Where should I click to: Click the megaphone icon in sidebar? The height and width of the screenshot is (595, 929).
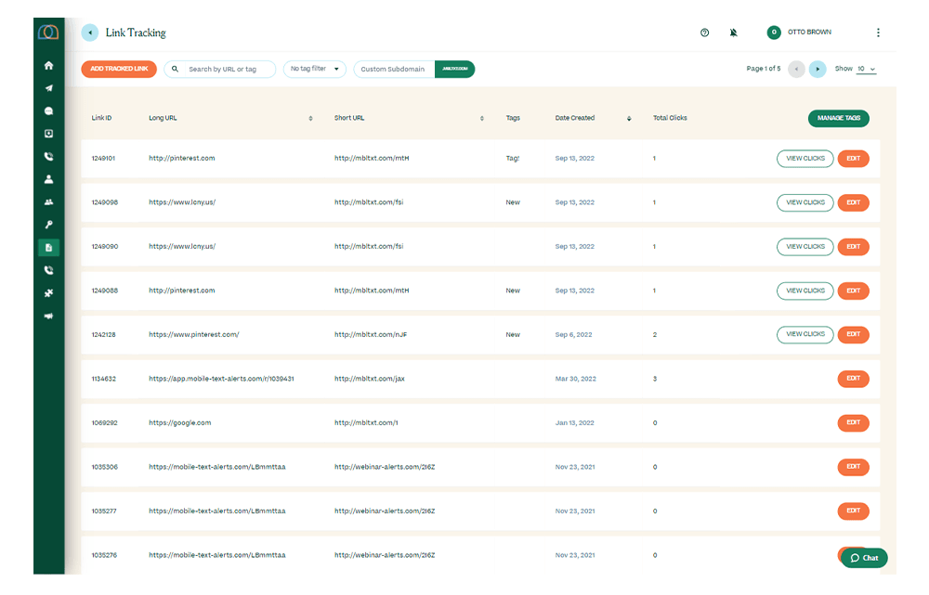click(x=48, y=316)
